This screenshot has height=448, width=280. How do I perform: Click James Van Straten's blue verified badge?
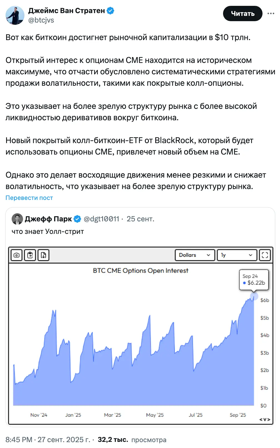click(111, 11)
